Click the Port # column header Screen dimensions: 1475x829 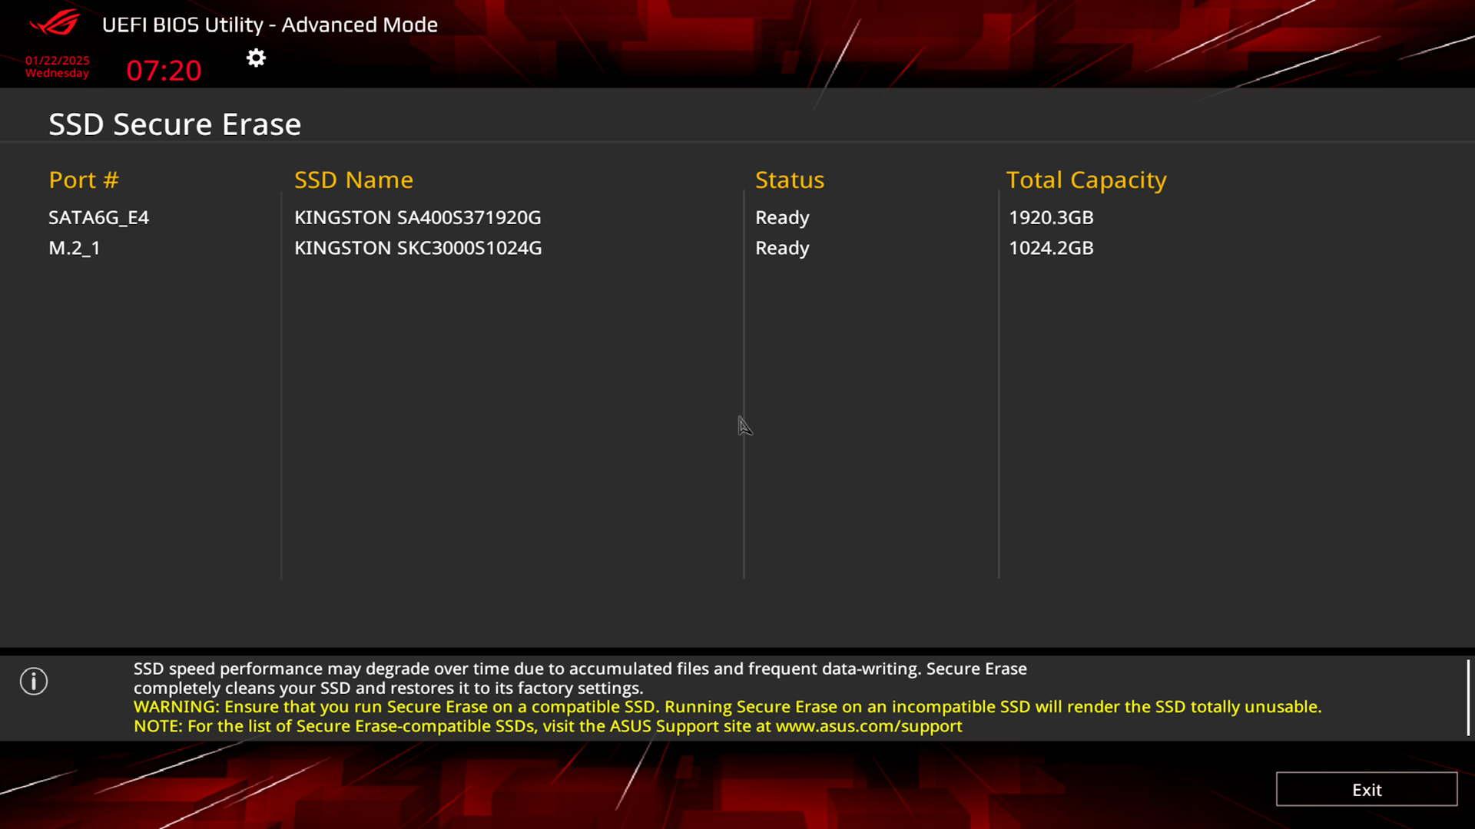point(84,180)
